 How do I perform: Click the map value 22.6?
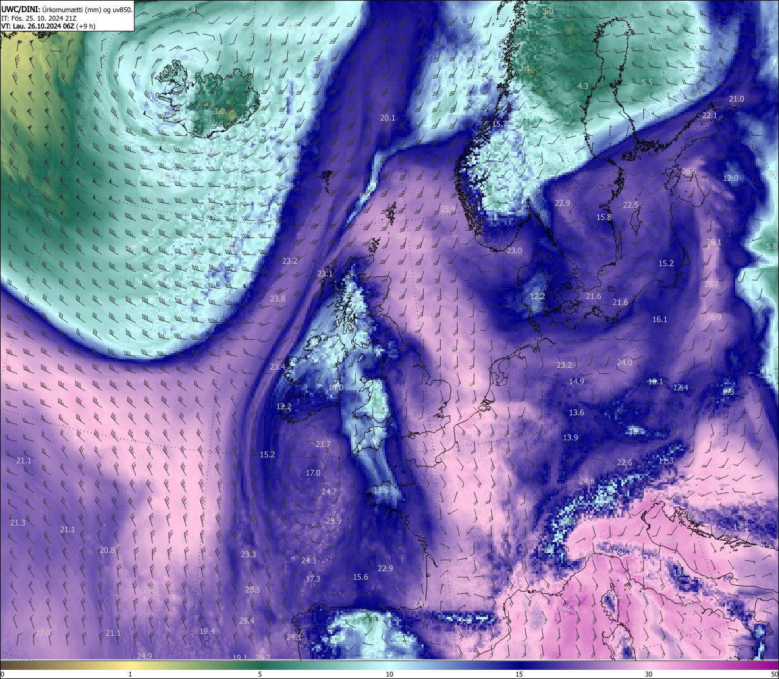624,462
